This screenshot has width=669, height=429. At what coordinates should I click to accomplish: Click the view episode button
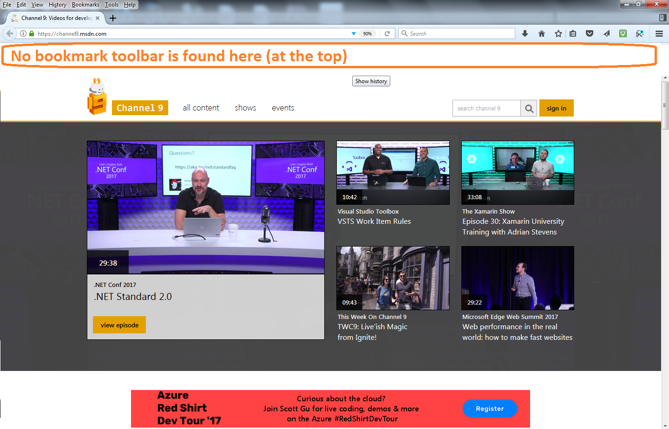point(119,325)
